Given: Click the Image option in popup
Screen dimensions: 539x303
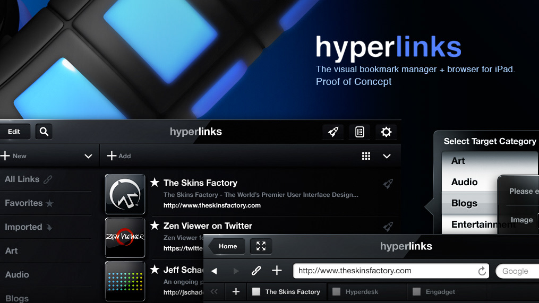Looking at the screenshot, I should pos(522,220).
